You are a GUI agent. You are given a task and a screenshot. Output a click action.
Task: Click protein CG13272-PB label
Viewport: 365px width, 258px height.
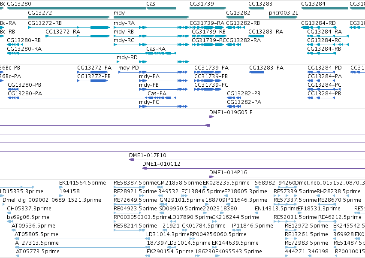(x=94, y=76)
